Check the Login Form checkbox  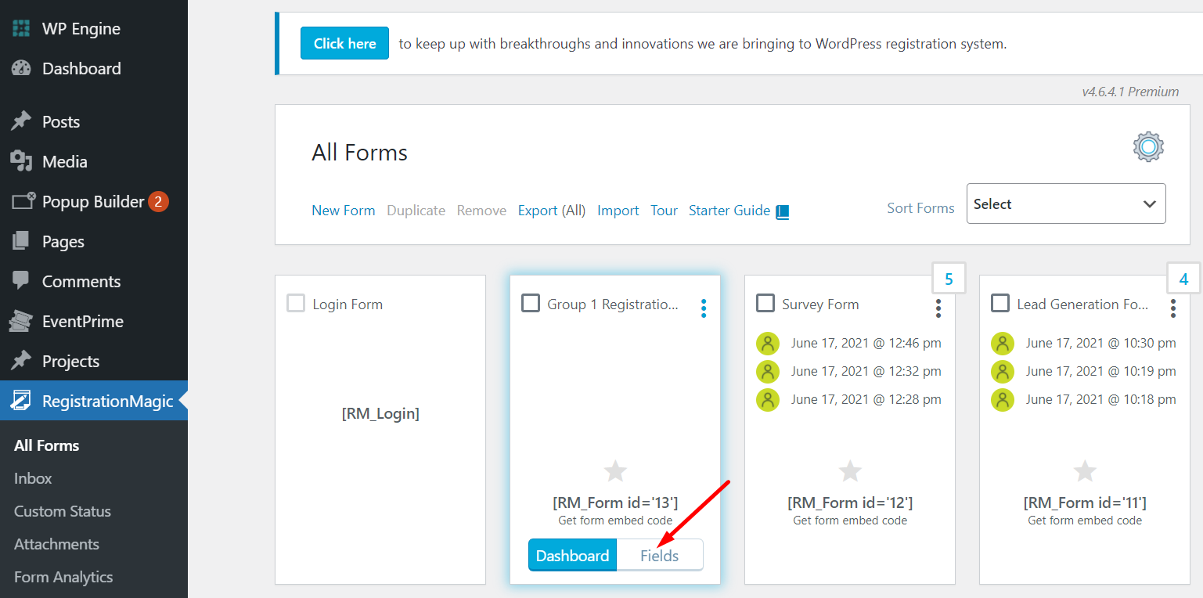296,303
